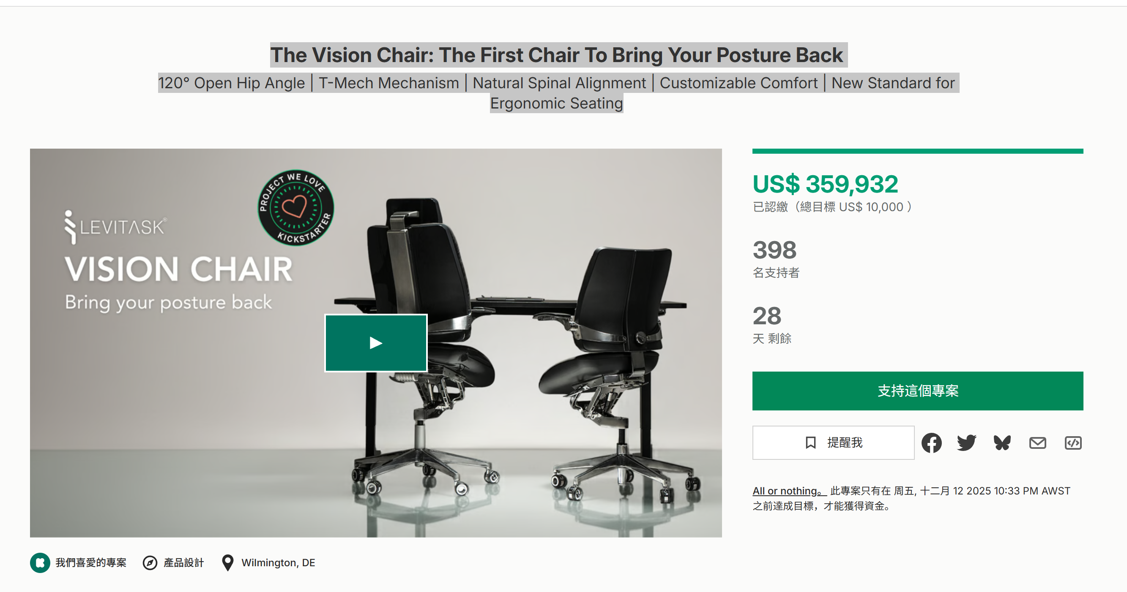Open the All or nothing link
The height and width of the screenshot is (592, 1127).
tap(788, 491)
